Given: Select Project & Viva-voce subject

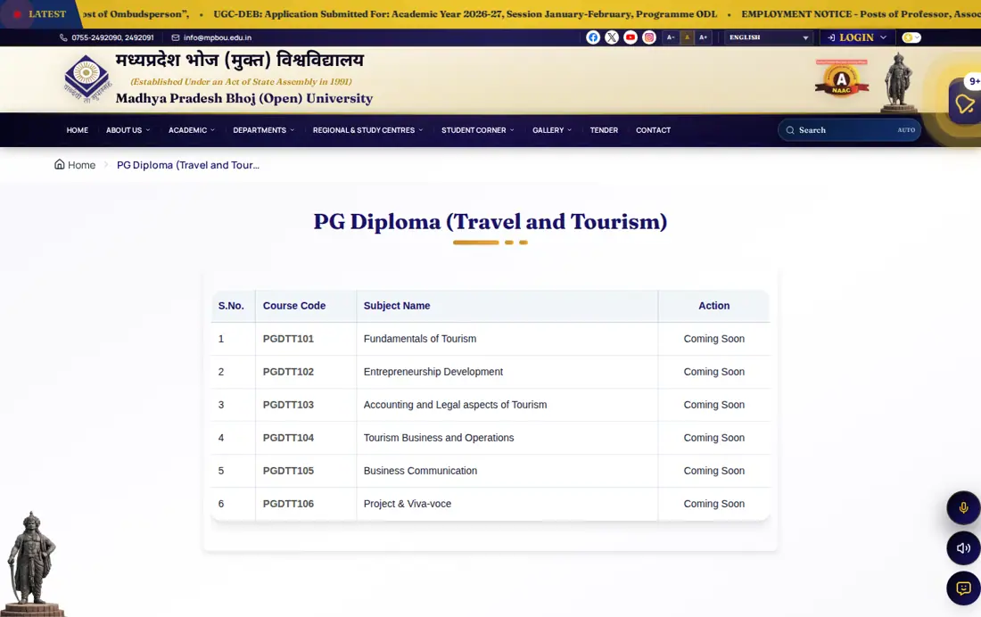Looking at the screenshot, I should pyautogui.click(x=408, y=504).
